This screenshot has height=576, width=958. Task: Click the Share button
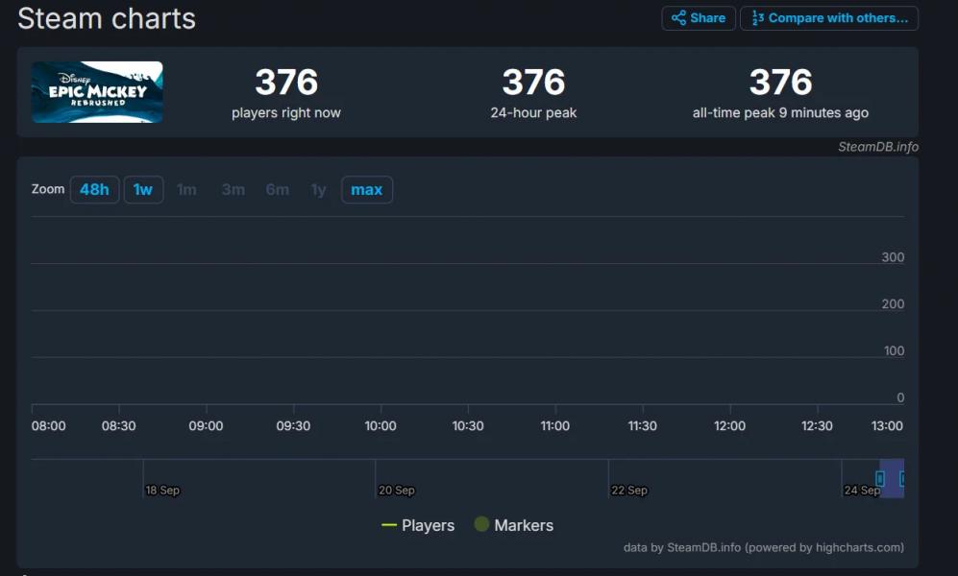[699, 18]
